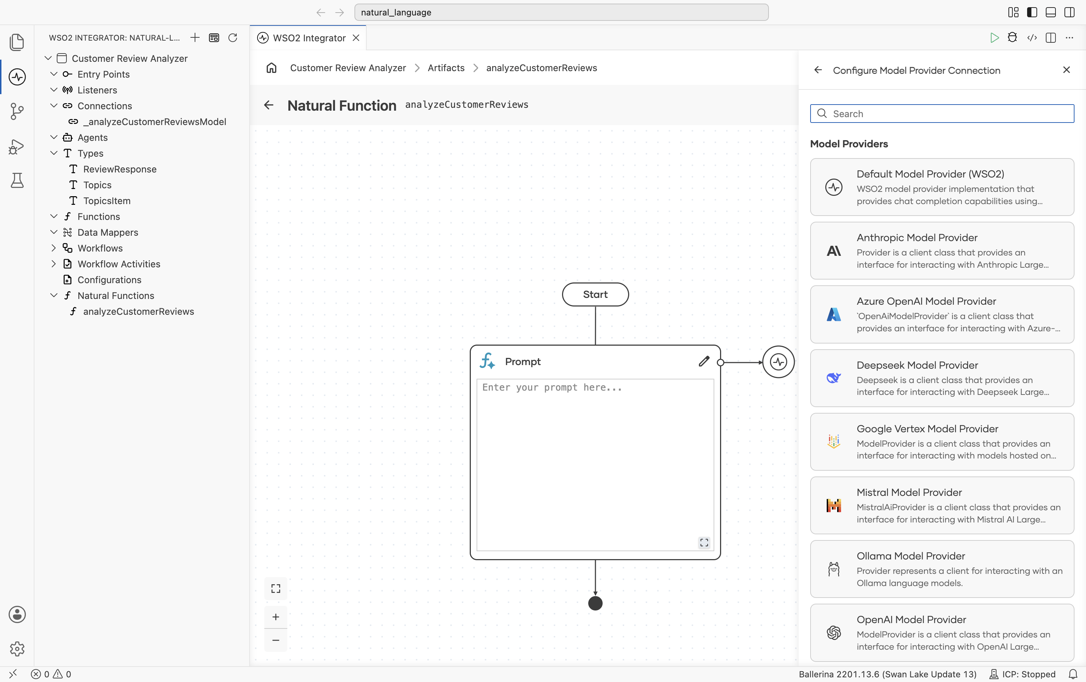Select the Anthropic Model Provider card
The image size is (1086, 682).
click(x=942, y=250)
